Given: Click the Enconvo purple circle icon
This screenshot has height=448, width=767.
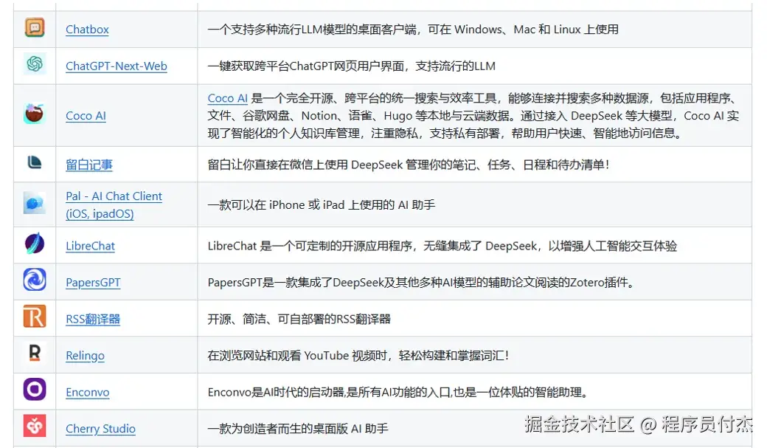Looking at the screenshot, I should (x=35, y=389).
